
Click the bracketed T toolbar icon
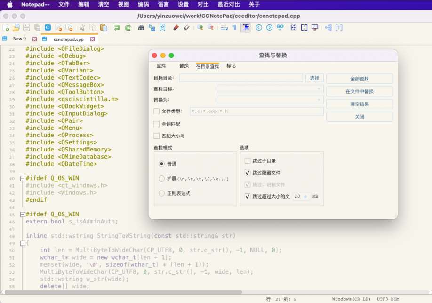(x=339, y=28)
